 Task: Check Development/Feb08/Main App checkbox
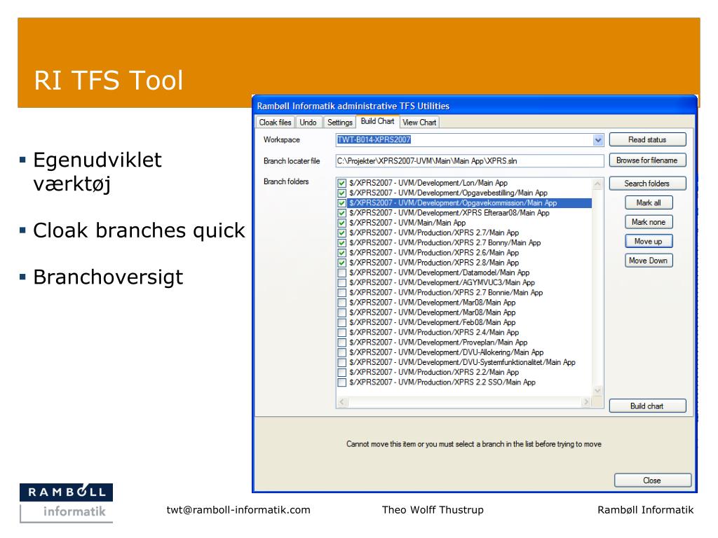pyautogui.click(x=341, y=322)
